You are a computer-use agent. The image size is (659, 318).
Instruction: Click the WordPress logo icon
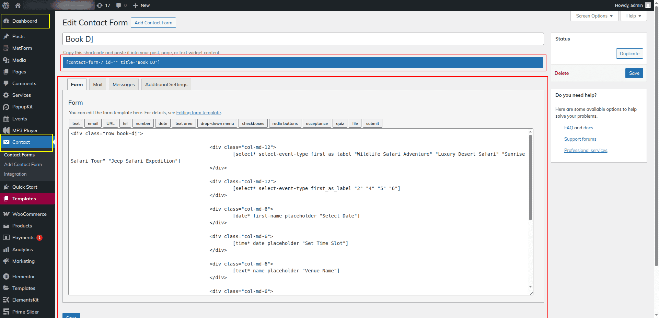6,5
